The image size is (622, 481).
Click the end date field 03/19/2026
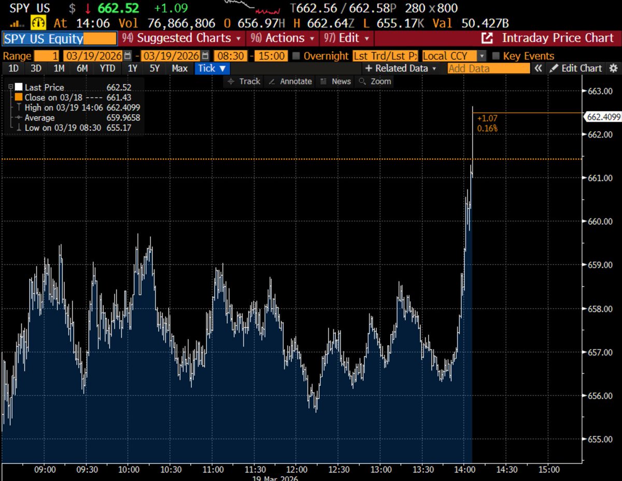(171, 56)
